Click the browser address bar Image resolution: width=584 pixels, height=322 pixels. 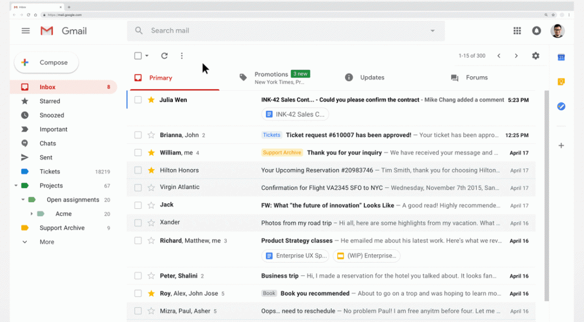(291, 15)
